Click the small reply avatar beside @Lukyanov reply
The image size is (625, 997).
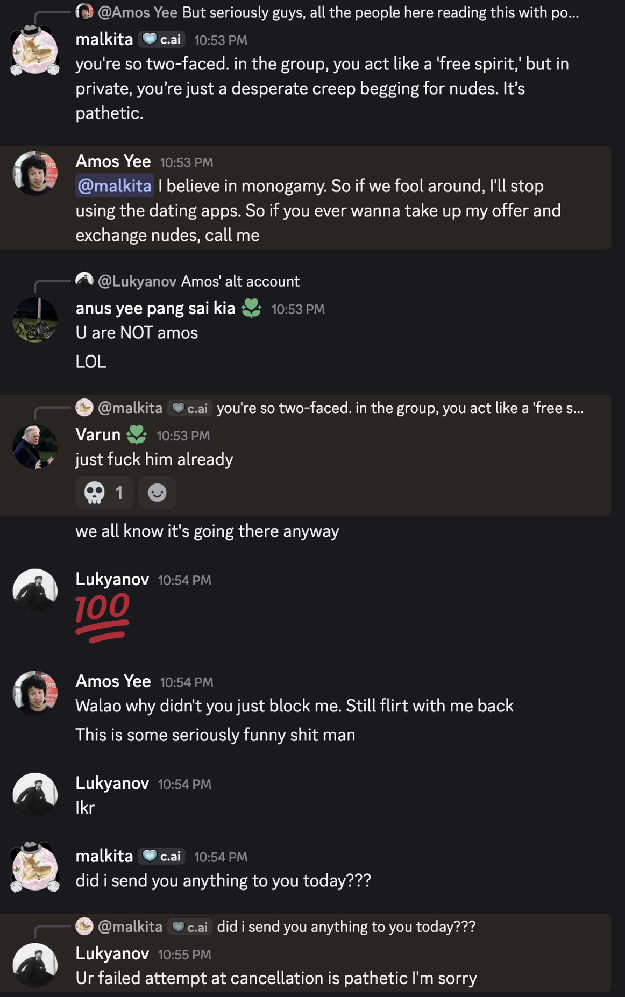point(84,281)
